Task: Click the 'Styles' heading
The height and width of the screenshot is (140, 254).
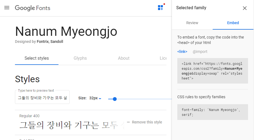Action: [x=27, y=79]
